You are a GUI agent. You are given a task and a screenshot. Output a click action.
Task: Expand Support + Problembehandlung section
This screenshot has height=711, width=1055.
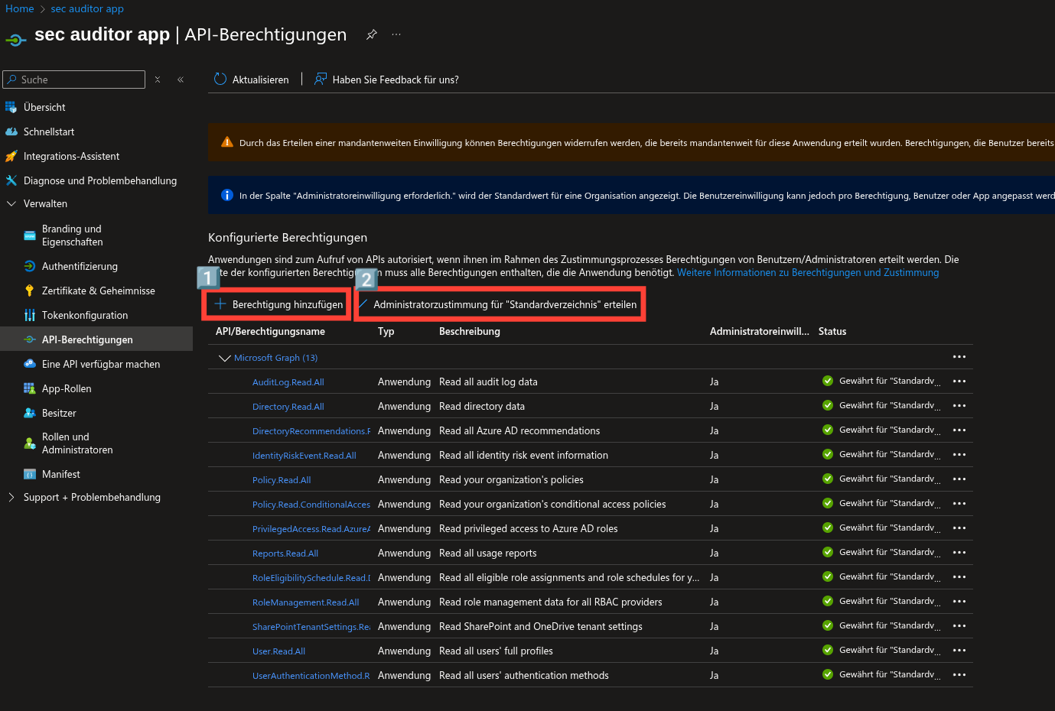(x=11, y=497)
